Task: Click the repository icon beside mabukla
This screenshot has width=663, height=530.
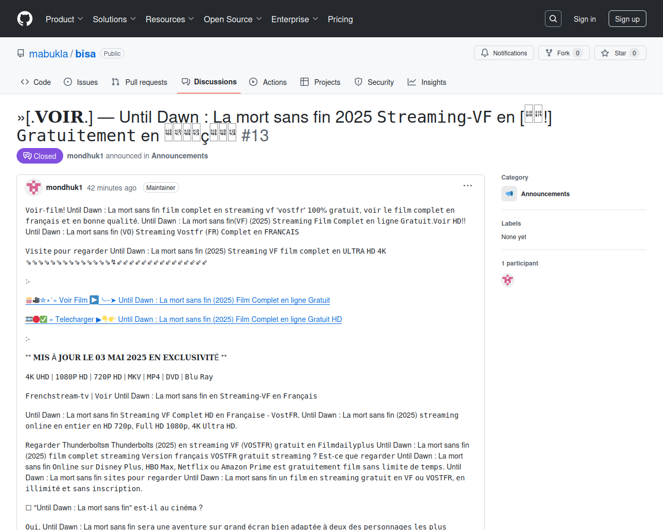Action: 21,53
